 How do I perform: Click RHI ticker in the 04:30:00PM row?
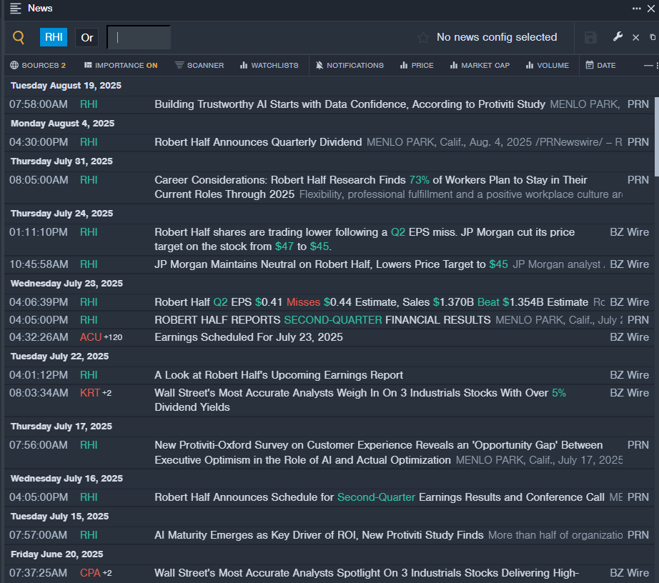point(89,142)
